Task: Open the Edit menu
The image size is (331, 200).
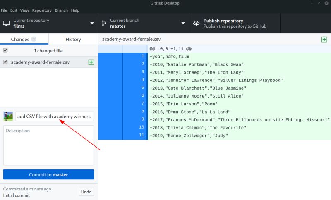Action: [14, 10]
